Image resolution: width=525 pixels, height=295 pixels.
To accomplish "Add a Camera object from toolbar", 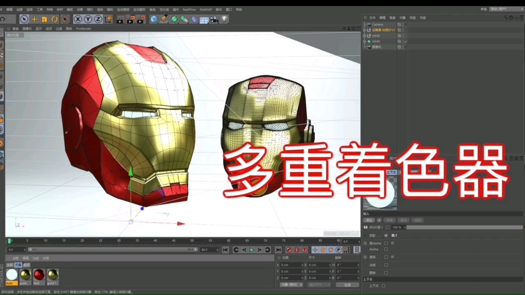I will click(214, 19).
